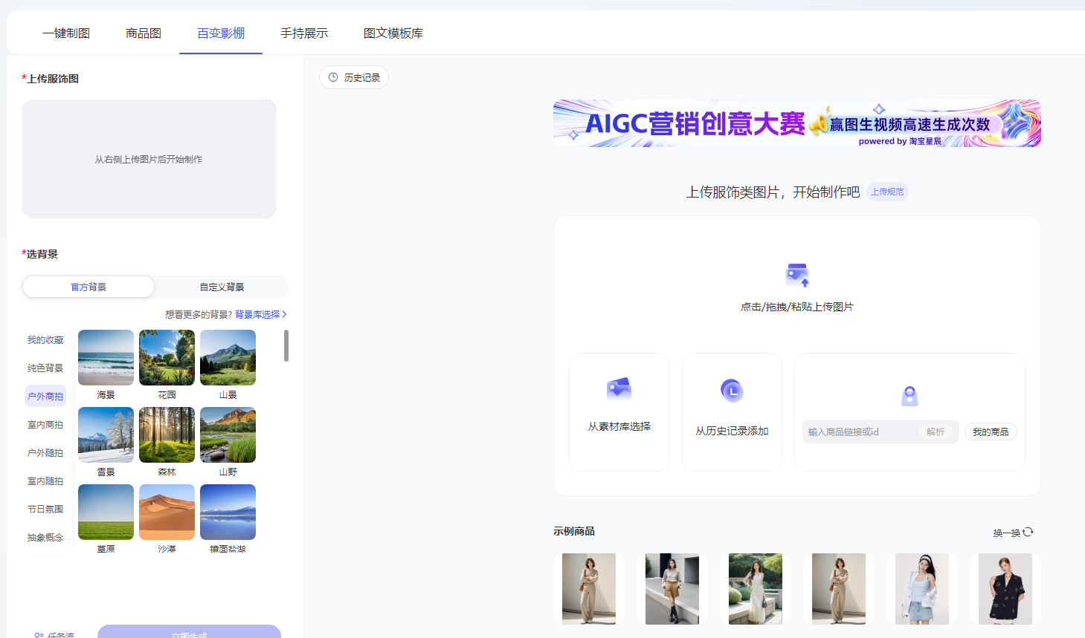
Task: Select the 纯色背景 category
Action: click(45, 368)
